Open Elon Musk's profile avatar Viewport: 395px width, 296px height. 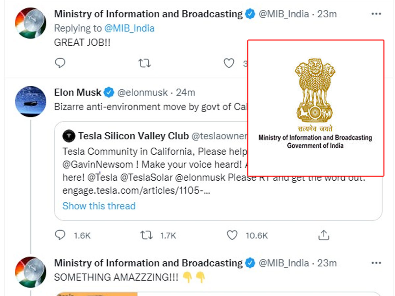pyautogui.click(x=30, y=101)
